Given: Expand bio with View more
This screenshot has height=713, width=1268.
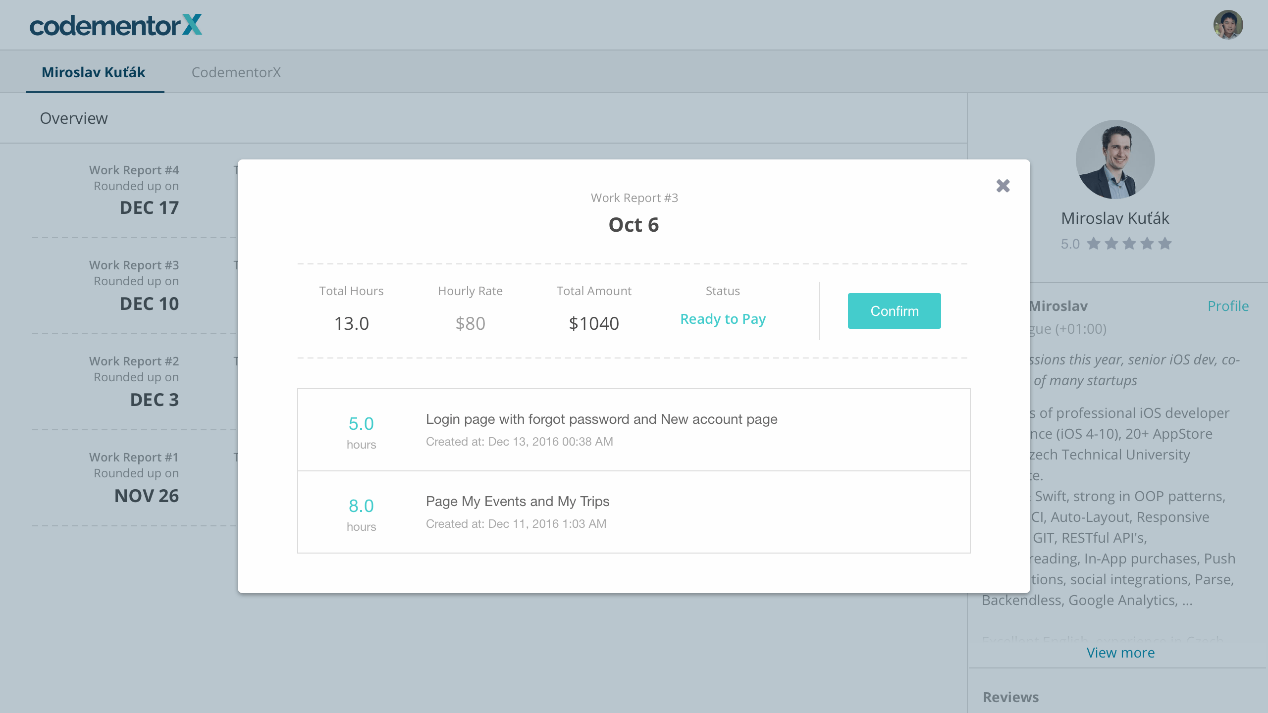Looking at the screenshot, I should (1120, 653).
